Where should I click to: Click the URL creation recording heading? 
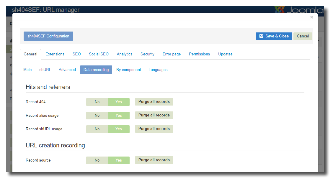[55, 145]
